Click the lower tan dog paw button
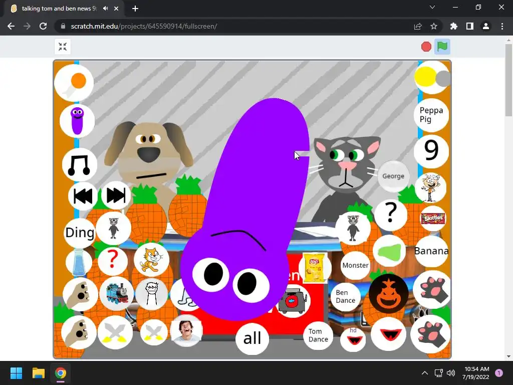This screenshot has width=513, height=385. point(79,333)
